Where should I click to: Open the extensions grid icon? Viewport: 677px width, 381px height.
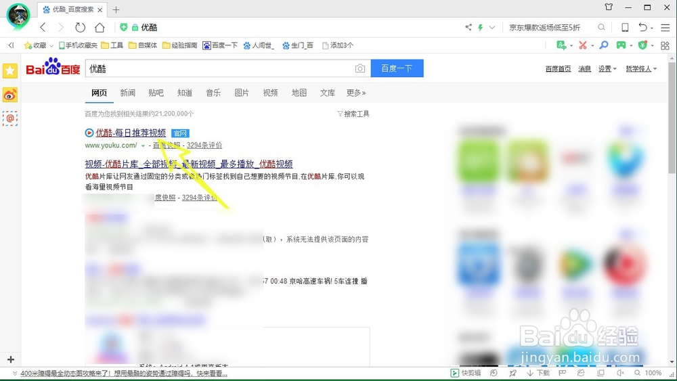665,45
